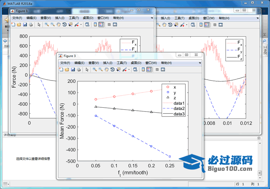Print icon in Figure 1 toolbar

(x=31, y=25)
